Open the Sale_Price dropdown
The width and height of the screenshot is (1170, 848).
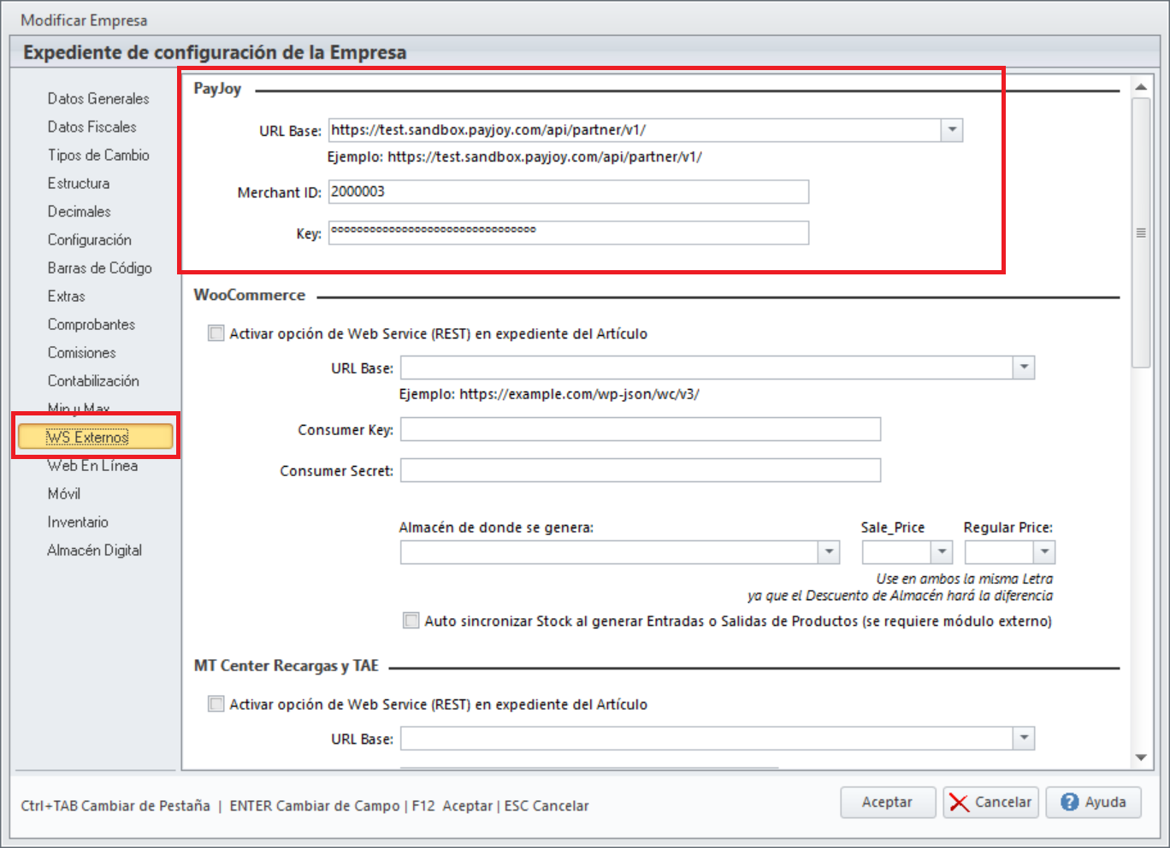click(942, 552)
